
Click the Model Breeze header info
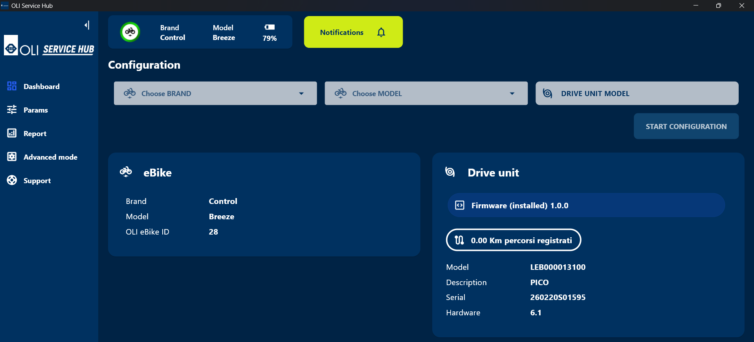224,33
